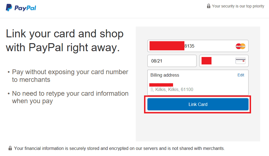Click the Kilkis, Kilkis, 61100 address line
269x156 pixels.
[x=174, y=89]
